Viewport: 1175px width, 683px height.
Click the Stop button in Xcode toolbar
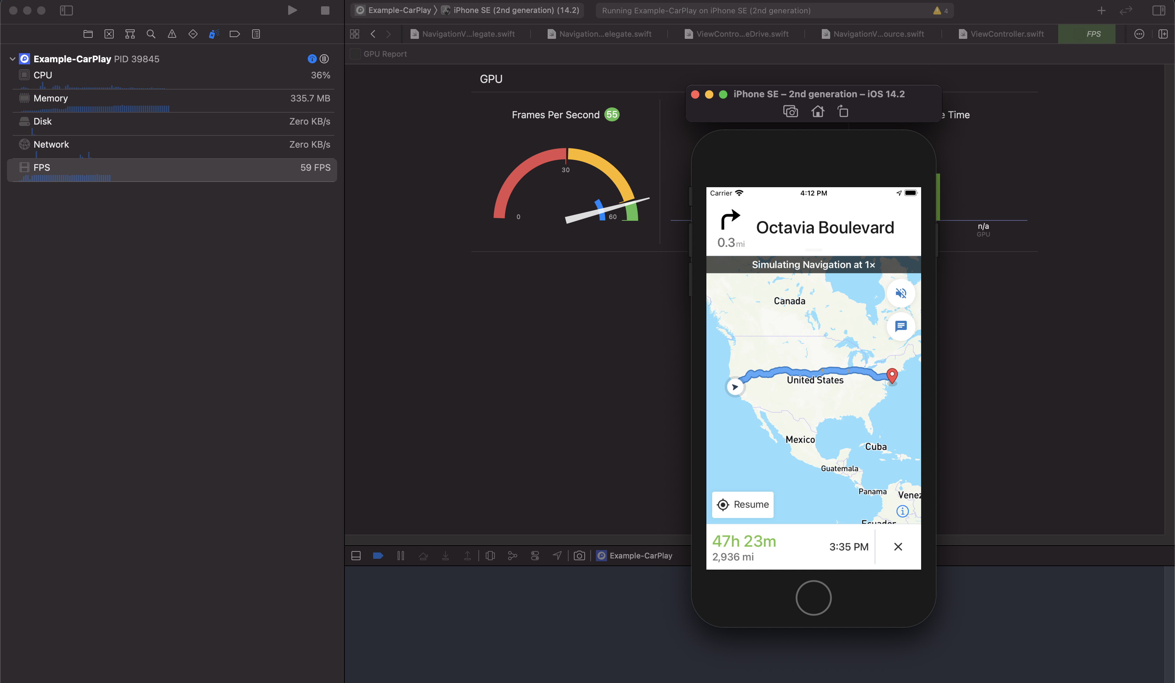[x=326, y=10]
